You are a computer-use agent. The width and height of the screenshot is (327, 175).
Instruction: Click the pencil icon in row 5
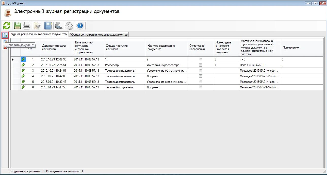point(23,82)
